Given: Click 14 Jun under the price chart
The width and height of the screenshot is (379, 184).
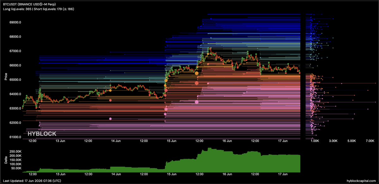Looking at the screenshot, I should 116,140.
